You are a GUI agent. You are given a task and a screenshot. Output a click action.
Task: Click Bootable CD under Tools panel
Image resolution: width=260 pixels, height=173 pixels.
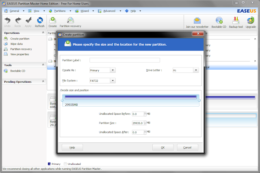click(x=18, y=71)
